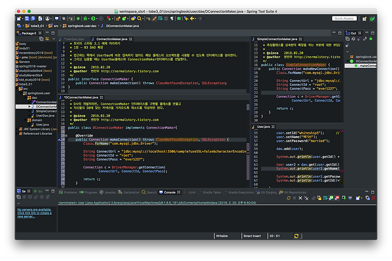Click the yellow sync icon in status bar

coord(296,236)
